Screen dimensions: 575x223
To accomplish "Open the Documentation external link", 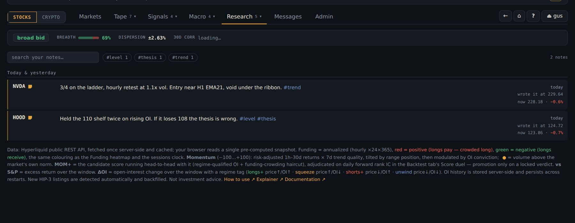I will [x=305, y=179].
